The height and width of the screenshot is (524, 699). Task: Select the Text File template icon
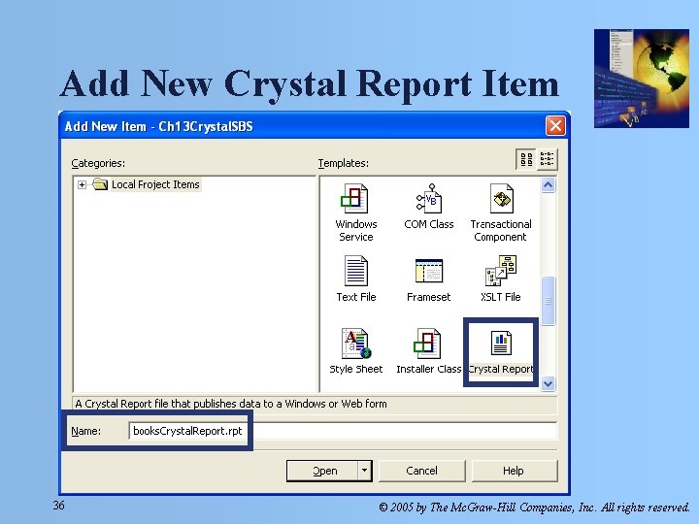(x=355, y=271)
